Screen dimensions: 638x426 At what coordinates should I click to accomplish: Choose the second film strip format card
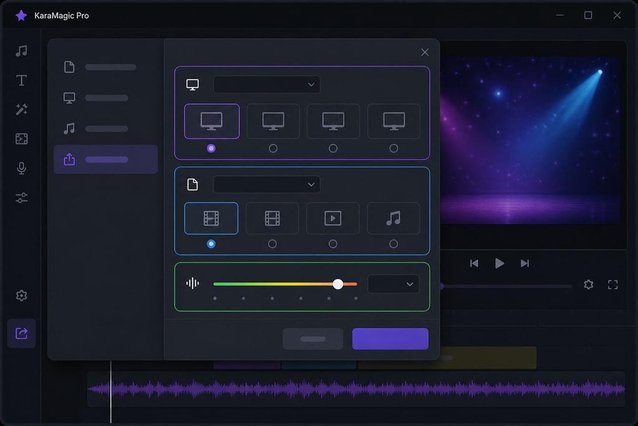click(272, 218)
